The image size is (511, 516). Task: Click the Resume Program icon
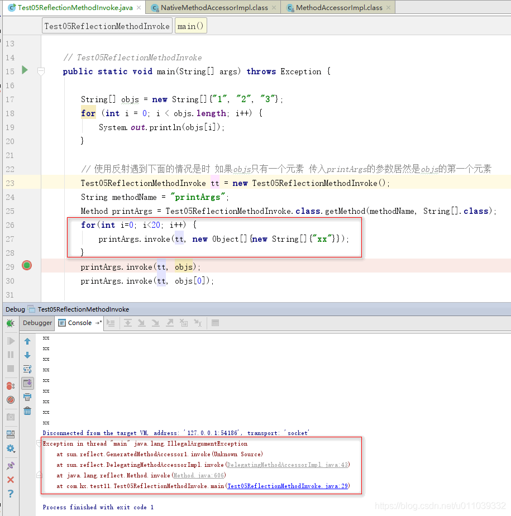tap(11, 341)
